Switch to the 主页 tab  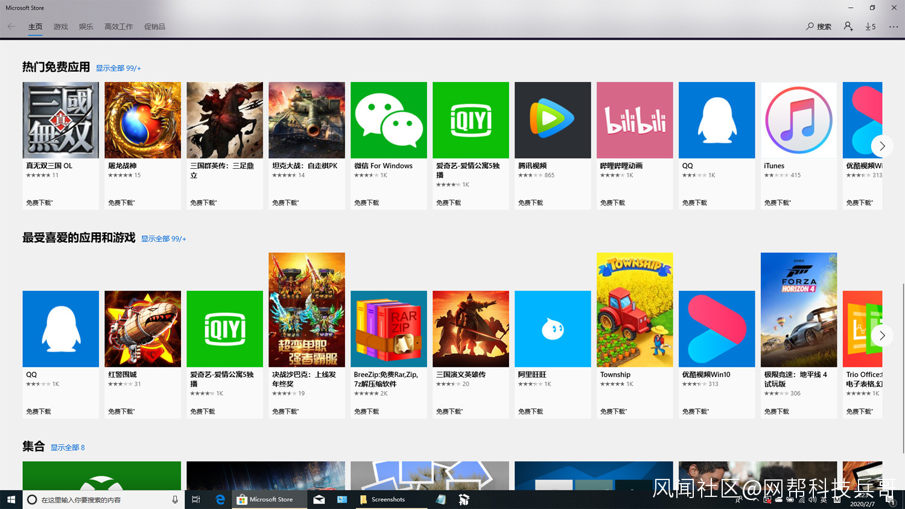(35, 27)
